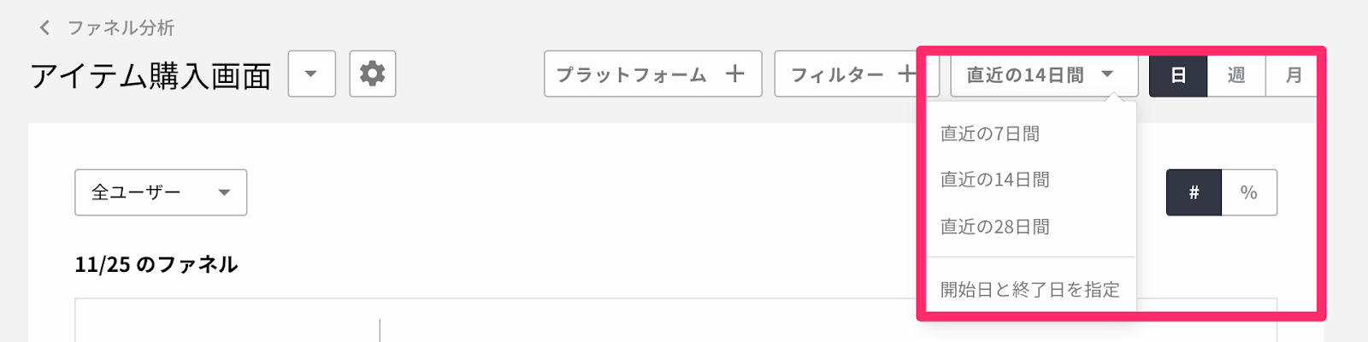Open the dropdown next to アイテム購入画面 title
1368x342 pixels.
pos(312,74)
